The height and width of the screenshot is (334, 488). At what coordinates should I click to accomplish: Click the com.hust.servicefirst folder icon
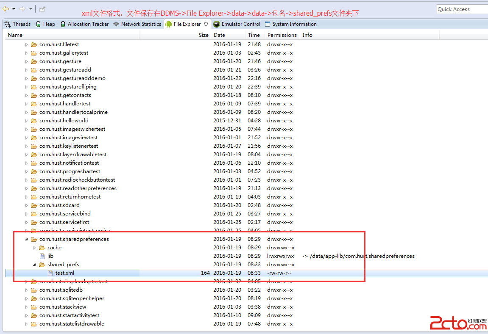(34, 222)
